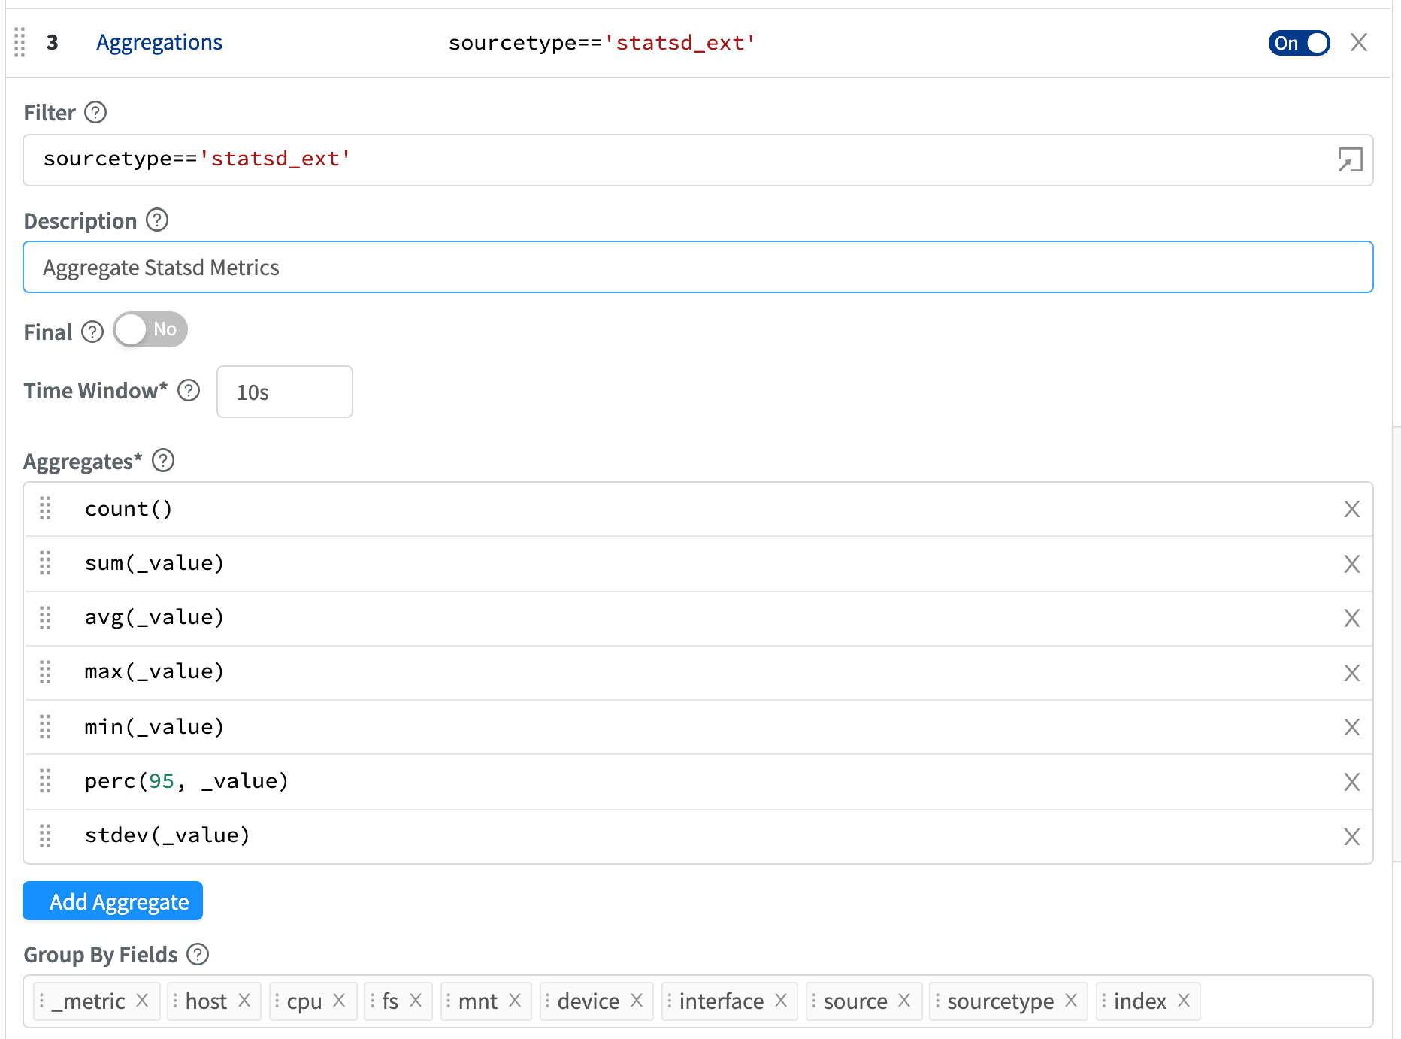Click the Group By Fields help icon
This screenshot has height=1039, width=1401.
[198, 955]
